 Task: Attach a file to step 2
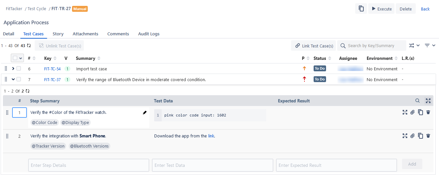click(x=412, y=136)
